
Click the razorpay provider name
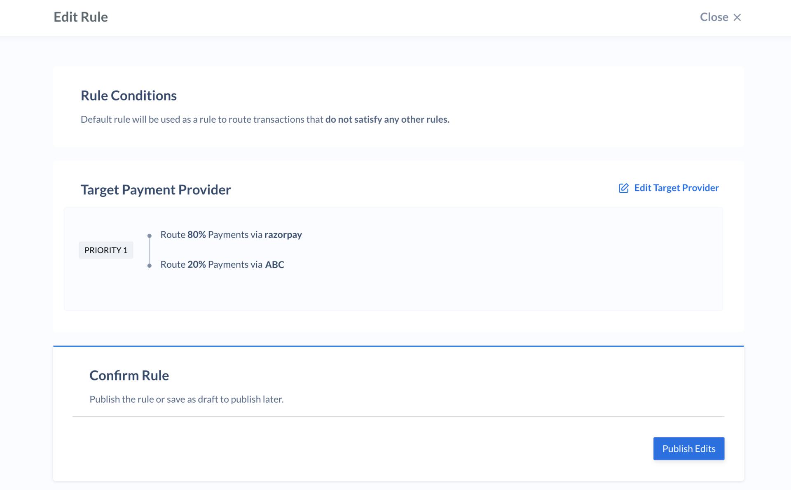[x=283, y=235]
